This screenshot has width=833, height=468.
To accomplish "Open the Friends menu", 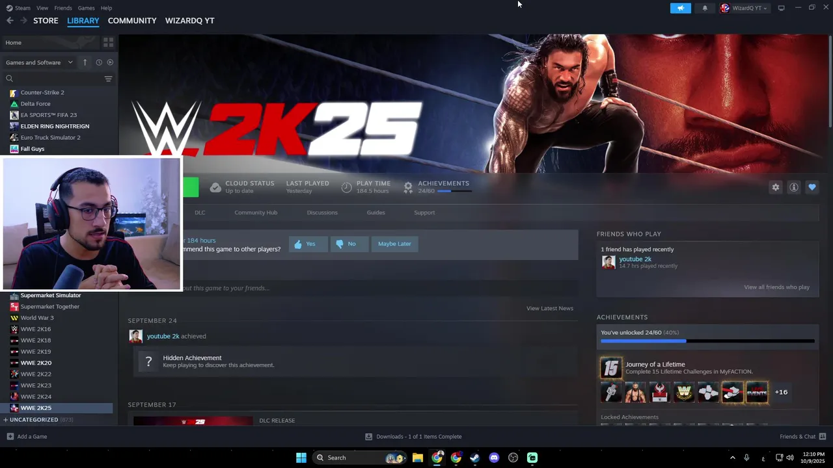I will point(63,8).
